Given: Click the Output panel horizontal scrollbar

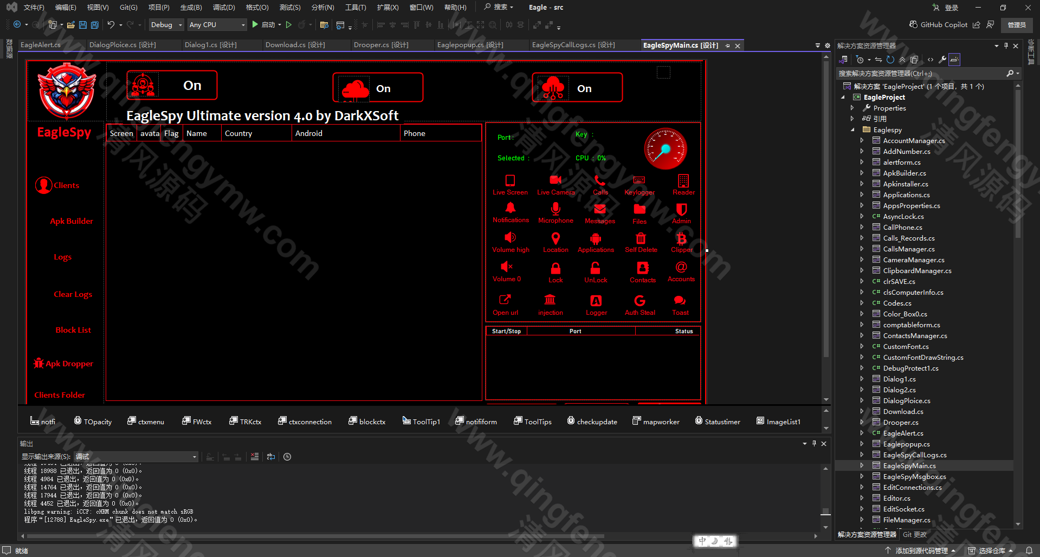Looking at the screenshot, I should 315,536.
